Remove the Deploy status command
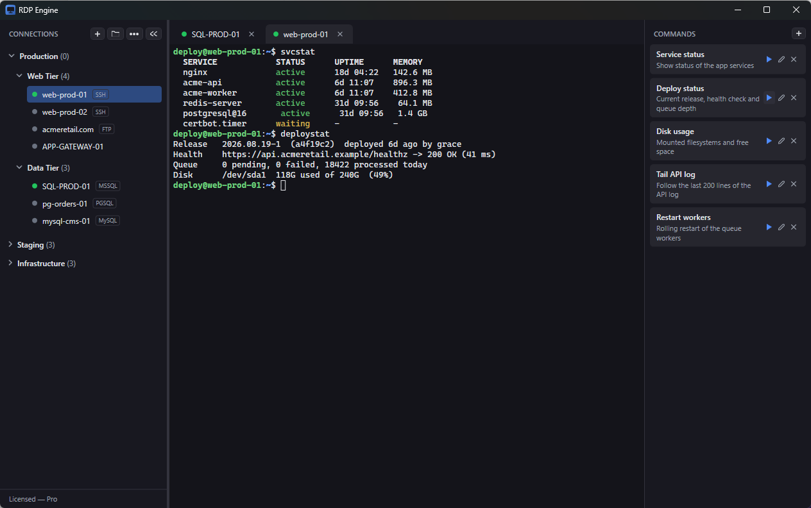 pos(794,97)
